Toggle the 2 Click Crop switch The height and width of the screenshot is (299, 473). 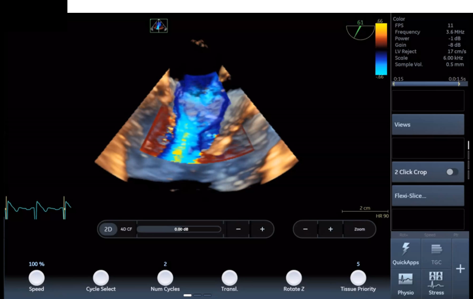click(452, 172)
